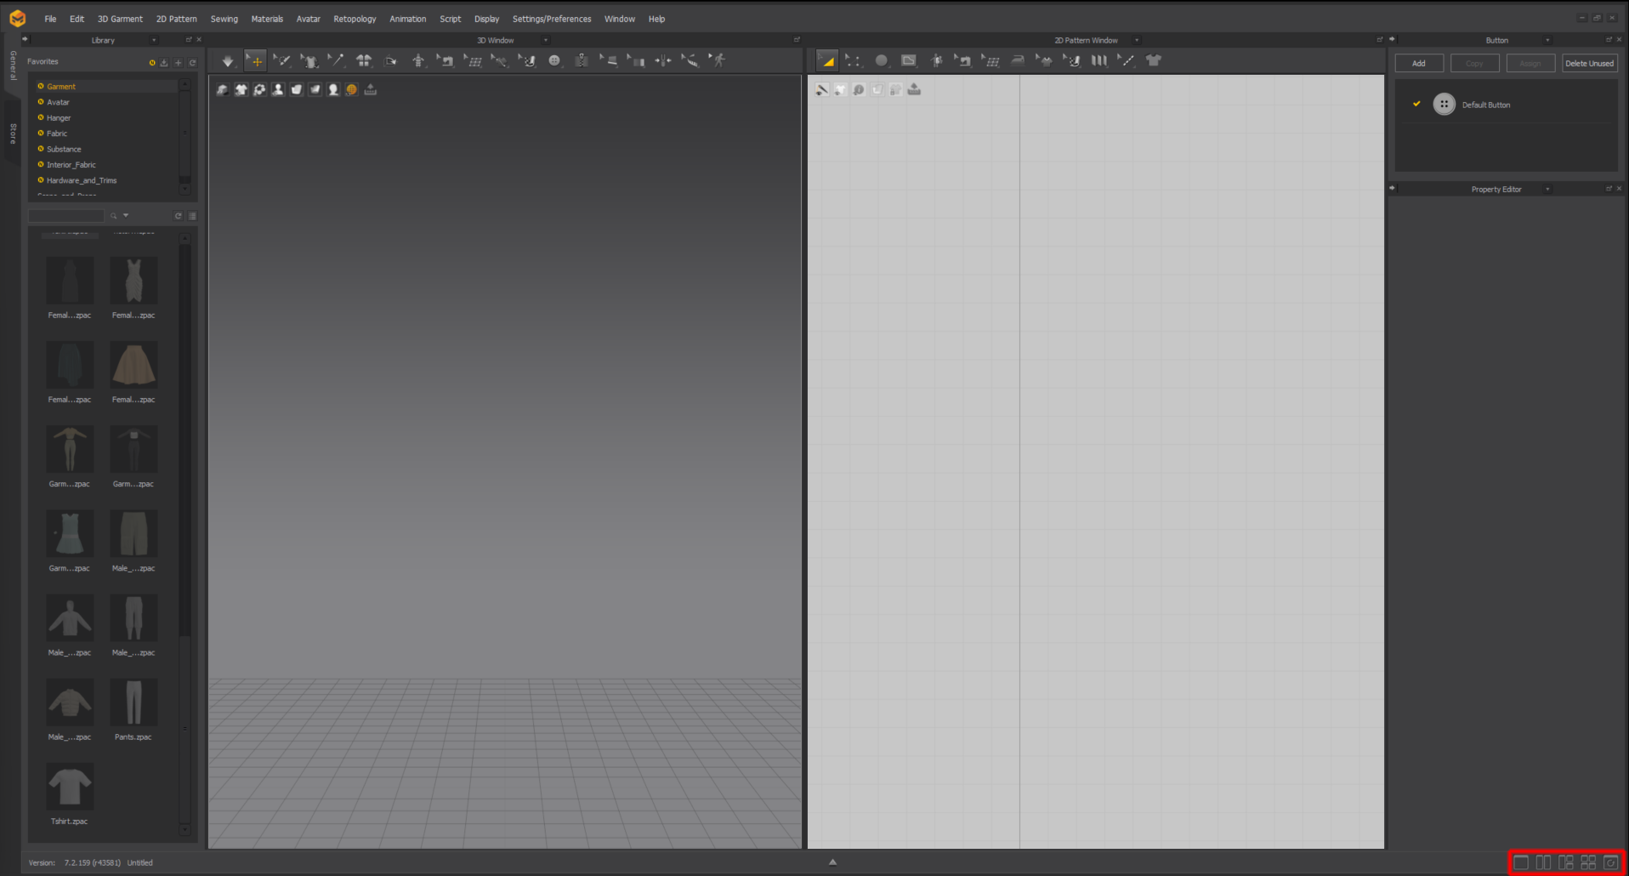Toggle avatar visibility in the 3D window

click(278, 88)
